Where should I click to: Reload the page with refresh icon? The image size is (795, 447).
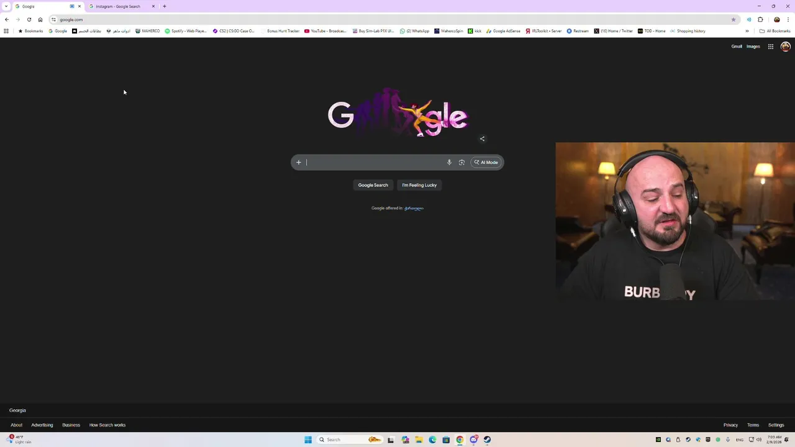(x=29, y=20)
